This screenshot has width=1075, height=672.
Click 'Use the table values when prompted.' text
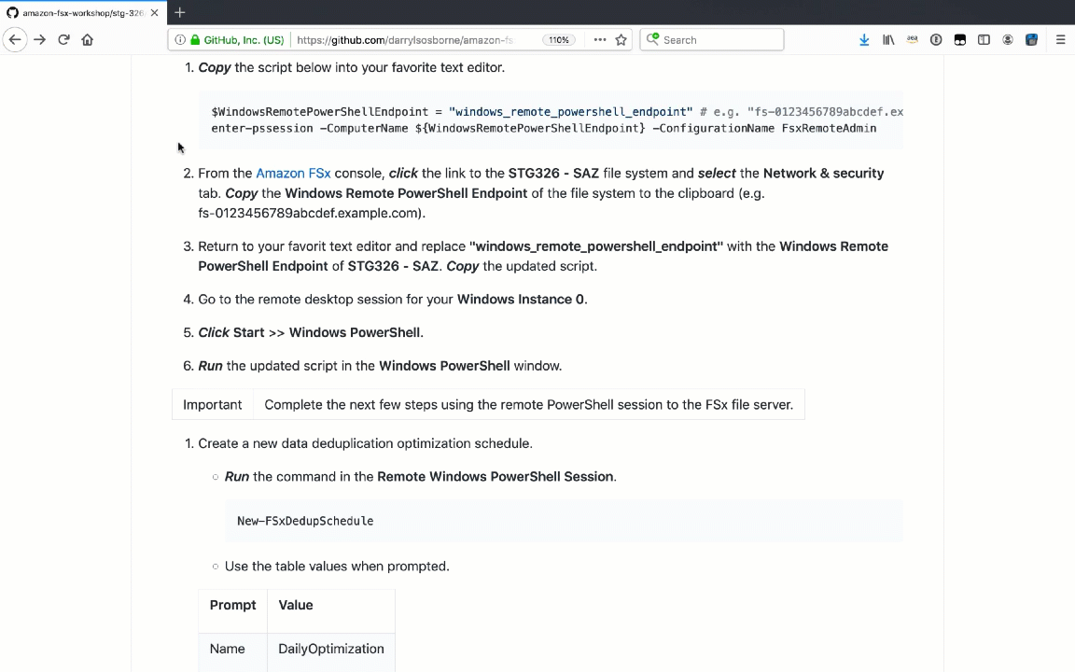pyautogui.click(x=337, y=567)
